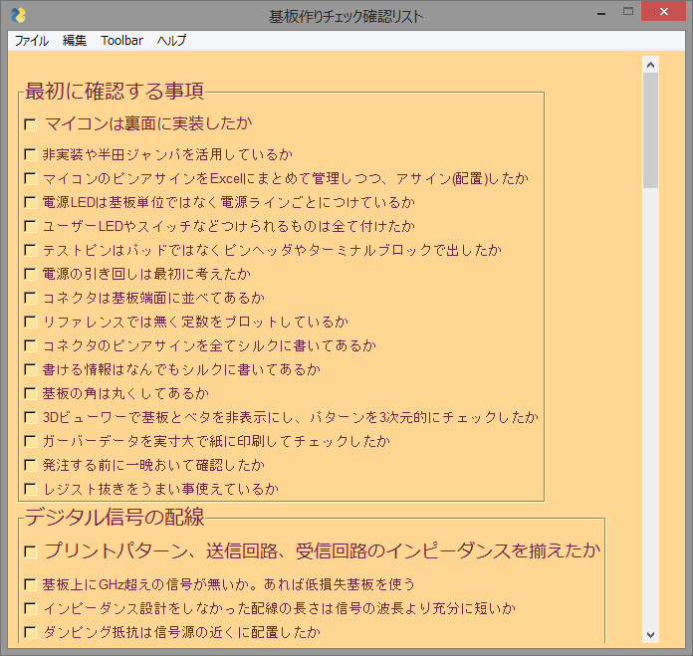Tick 書ける情報はなんでもシルクに checkbox
The image size is (693, 656).
click(30, 369)
